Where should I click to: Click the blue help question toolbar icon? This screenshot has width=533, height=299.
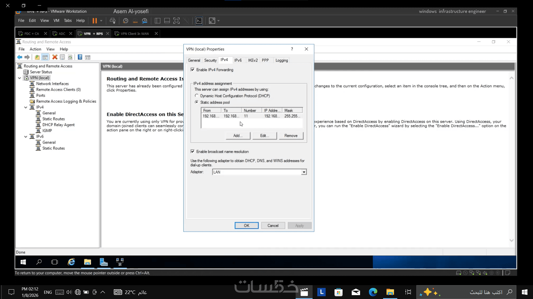80,57
